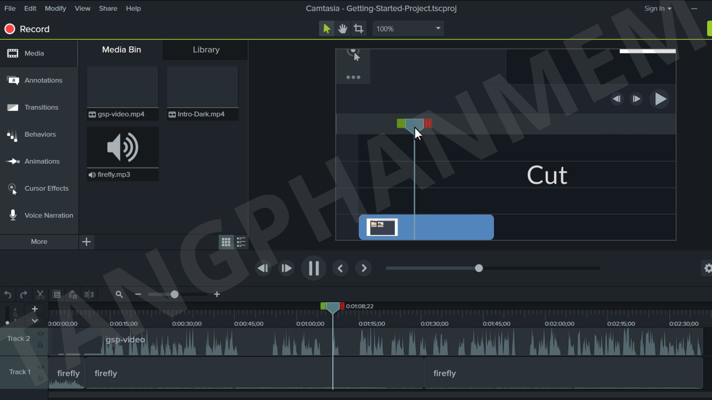Jump to the previous clip with left chevron

pos(340,269)
